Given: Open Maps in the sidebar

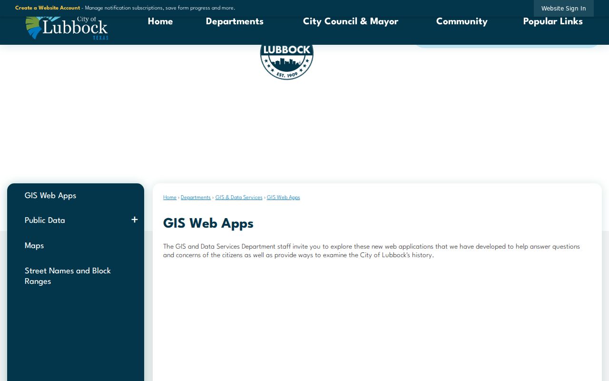Looking at the screenshot, I should tap(34, 246).
